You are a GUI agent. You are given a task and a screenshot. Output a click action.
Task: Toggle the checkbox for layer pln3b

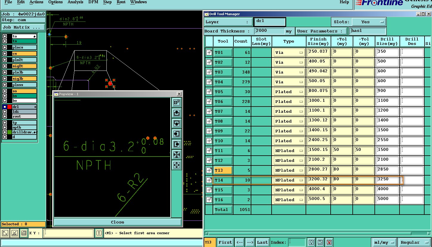(5, 72)
